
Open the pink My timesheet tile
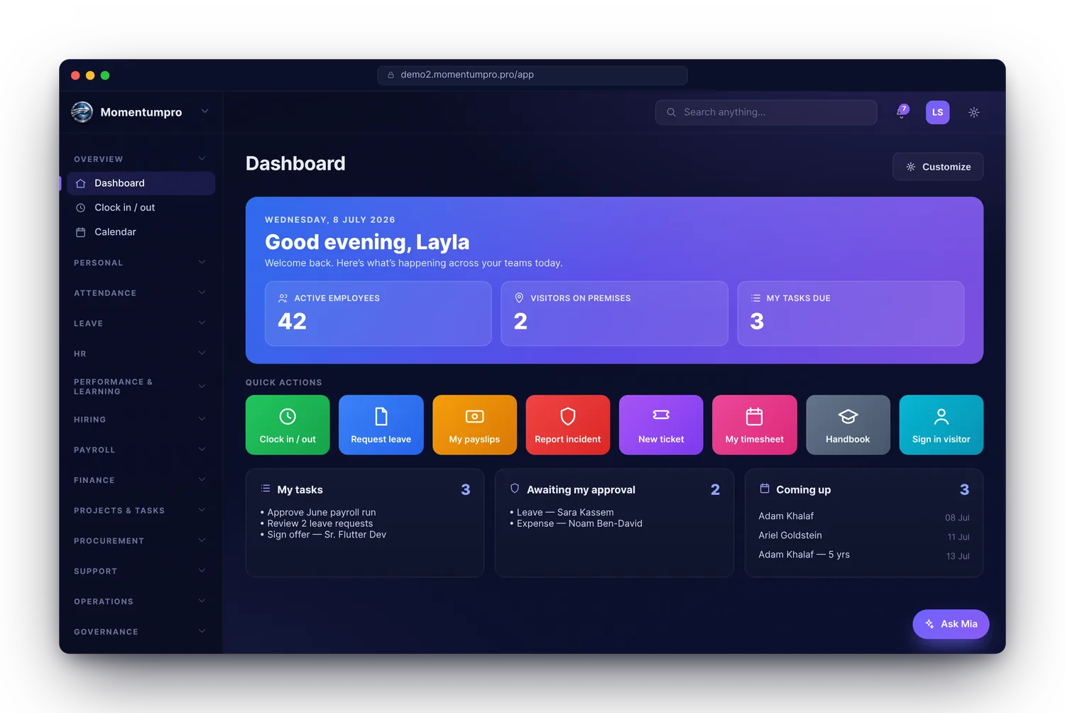click(x=755, y=425)
